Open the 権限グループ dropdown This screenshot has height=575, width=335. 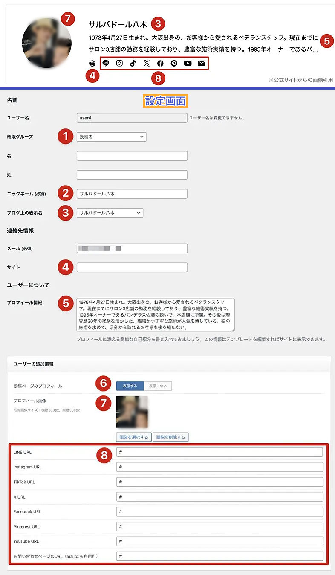[x=112, y=137]
